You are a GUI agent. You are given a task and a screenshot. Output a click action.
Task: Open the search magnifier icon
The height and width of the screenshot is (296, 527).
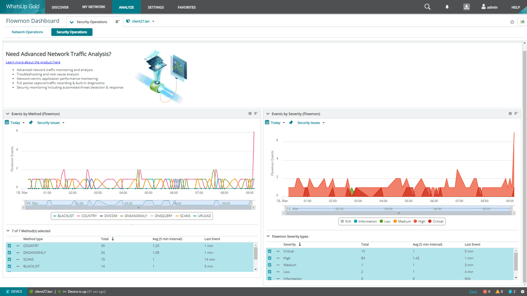click(x=427, y=7)
